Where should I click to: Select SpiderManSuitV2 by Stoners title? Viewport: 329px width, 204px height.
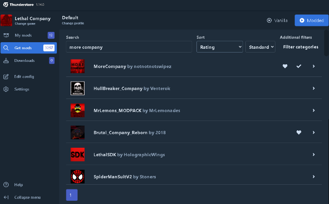(125, 176)
